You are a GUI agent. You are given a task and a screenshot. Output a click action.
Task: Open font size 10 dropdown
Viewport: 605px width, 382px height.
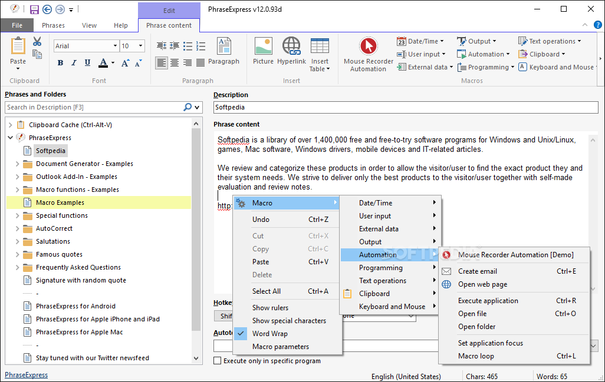pos(140,46)
